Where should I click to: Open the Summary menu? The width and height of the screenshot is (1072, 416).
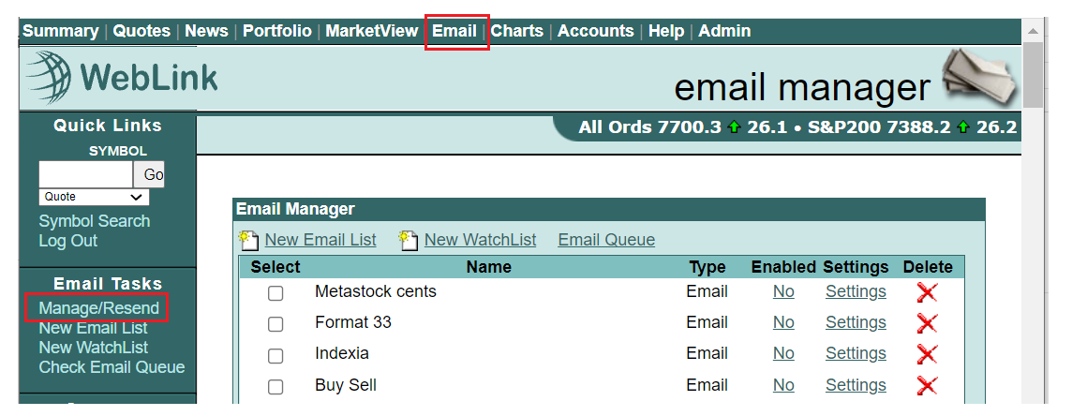pos(60,32)
